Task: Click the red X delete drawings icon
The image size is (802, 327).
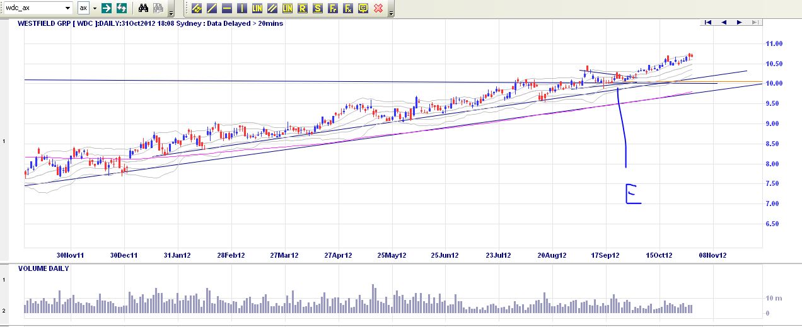Action: (378, 8)
